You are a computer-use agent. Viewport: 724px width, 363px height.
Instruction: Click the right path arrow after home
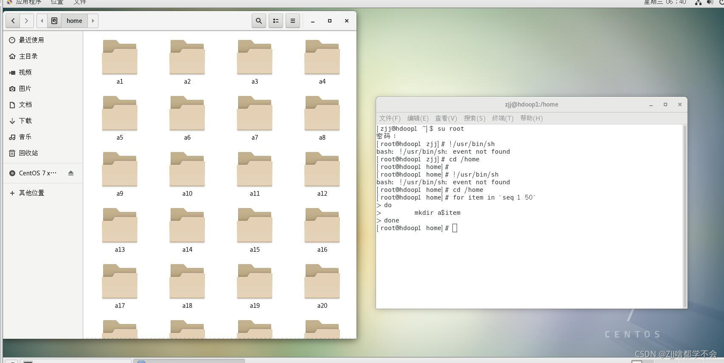93,21
